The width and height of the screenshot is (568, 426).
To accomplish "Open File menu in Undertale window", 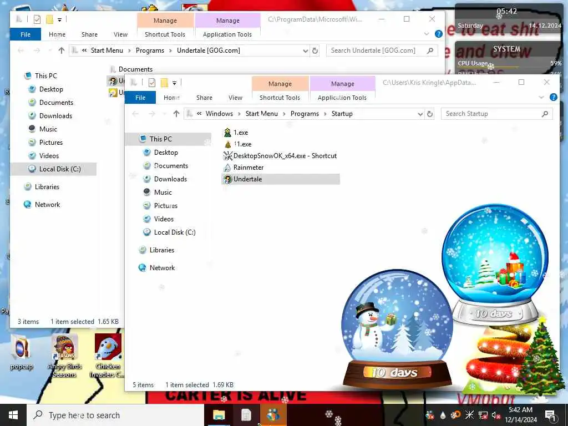I will click(26, 34).
